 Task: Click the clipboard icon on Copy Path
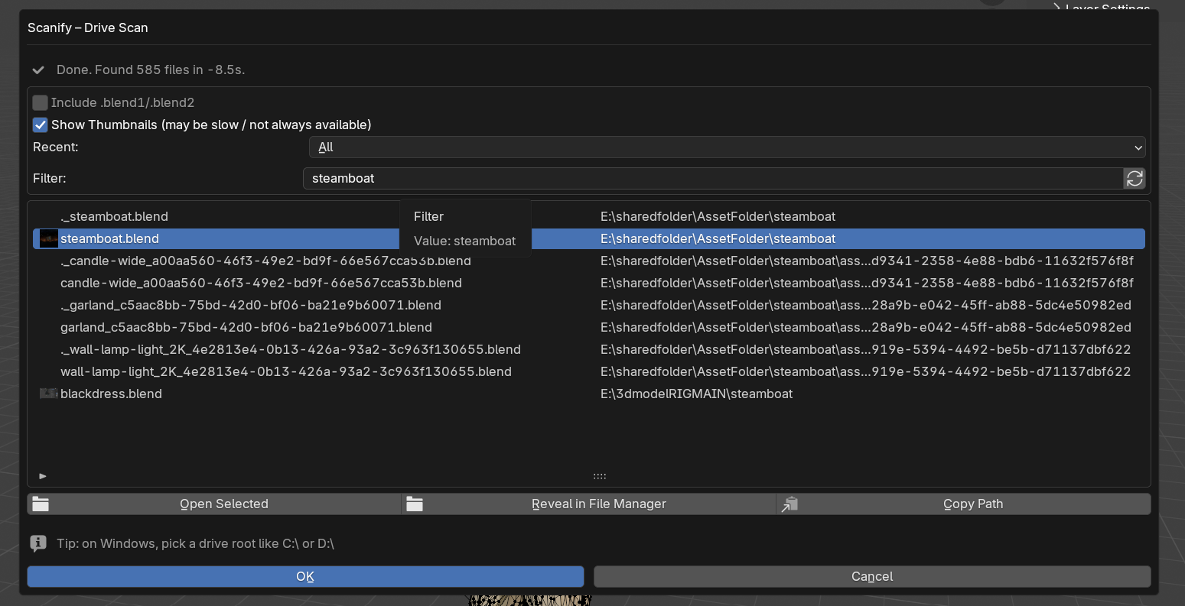[789, 504]
